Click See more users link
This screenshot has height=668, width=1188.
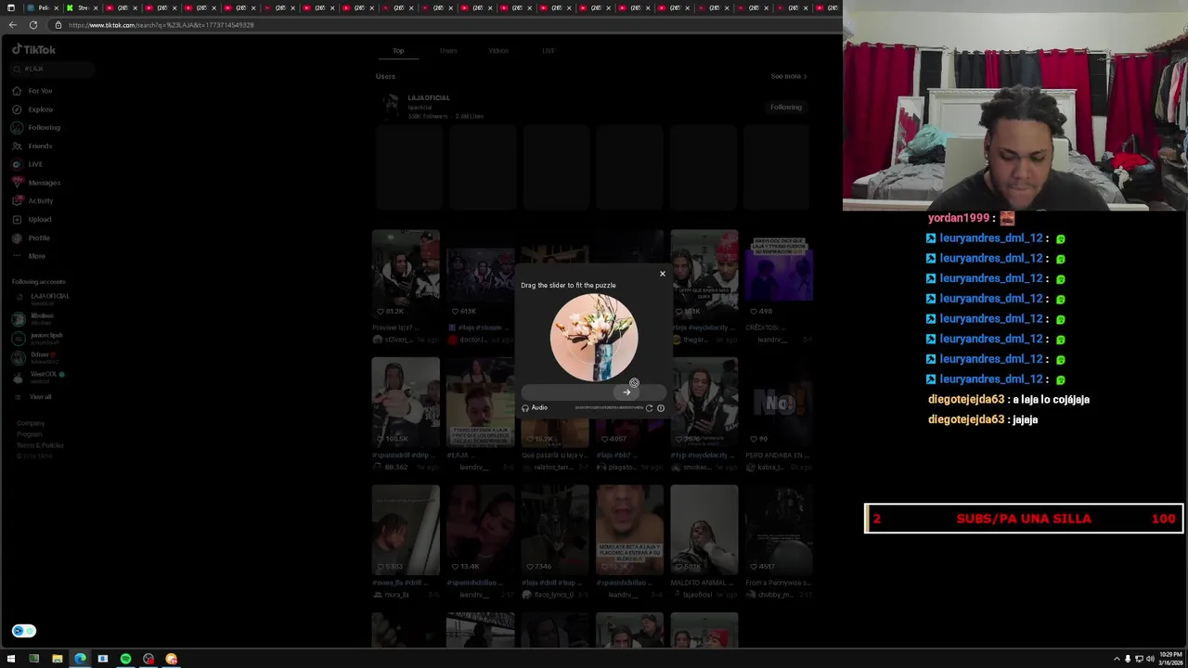click(789, 76)
